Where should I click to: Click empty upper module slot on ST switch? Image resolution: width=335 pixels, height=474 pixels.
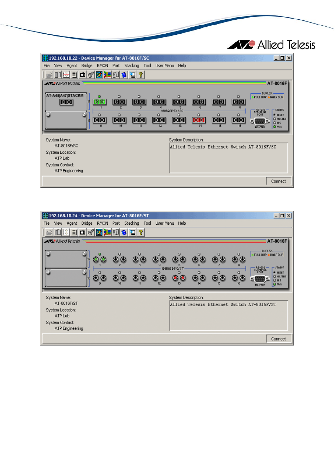tap(66, 259)
